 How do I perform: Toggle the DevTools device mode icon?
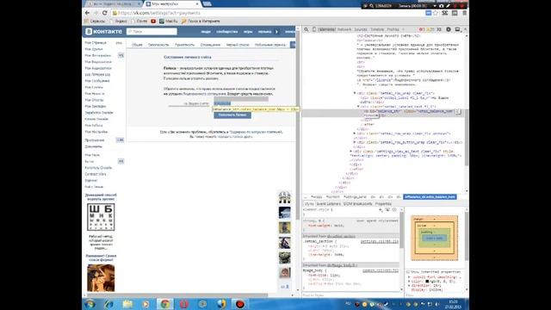pos(314,29)
